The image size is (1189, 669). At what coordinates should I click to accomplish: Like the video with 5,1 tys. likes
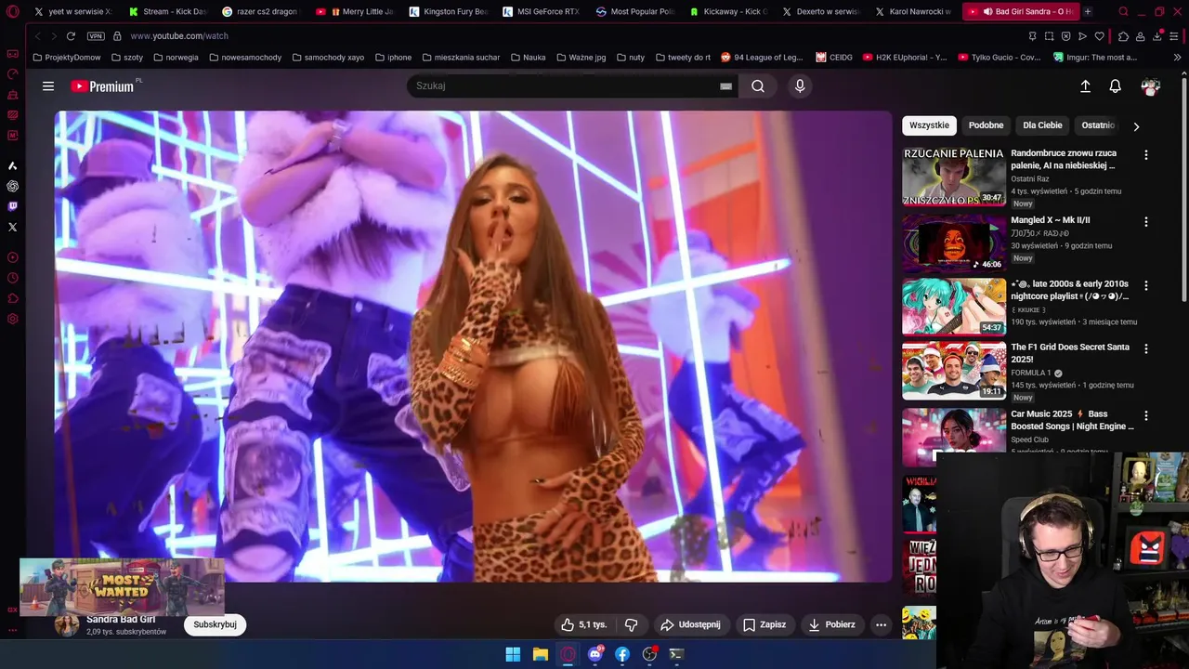[584, 624]
